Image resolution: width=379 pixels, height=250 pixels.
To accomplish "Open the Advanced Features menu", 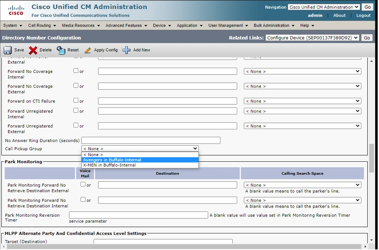I will point(126,25).
